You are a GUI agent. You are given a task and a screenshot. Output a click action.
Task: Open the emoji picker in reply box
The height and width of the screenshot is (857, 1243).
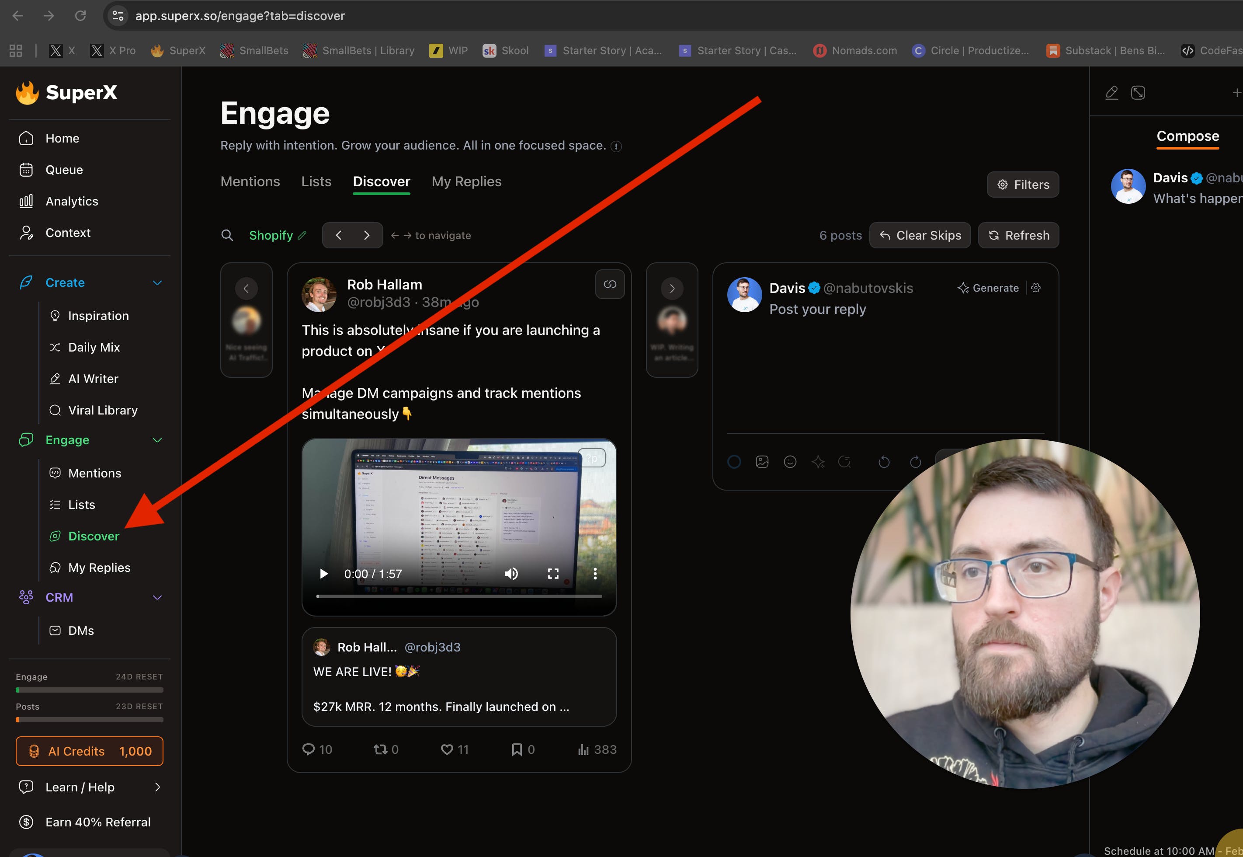pos(789,462)
